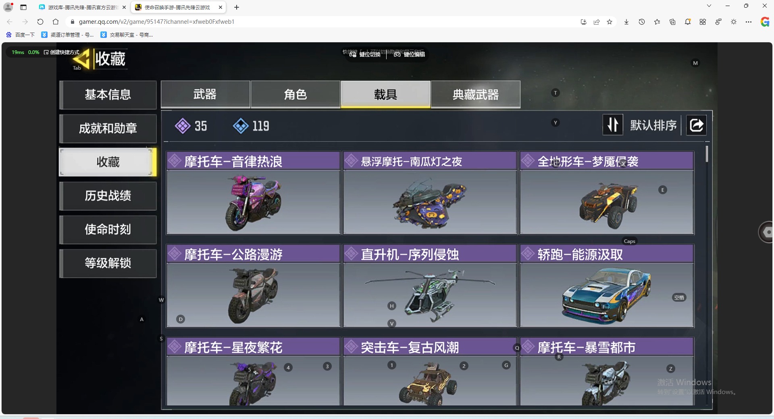Image resolution: width=774 pixels, height=419 pixels.
Task: Open the 键位切换 key mapping switch
Action: (365, 54)
